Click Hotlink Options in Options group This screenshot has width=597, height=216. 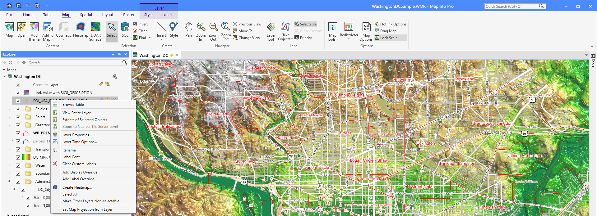pos(391,24)
